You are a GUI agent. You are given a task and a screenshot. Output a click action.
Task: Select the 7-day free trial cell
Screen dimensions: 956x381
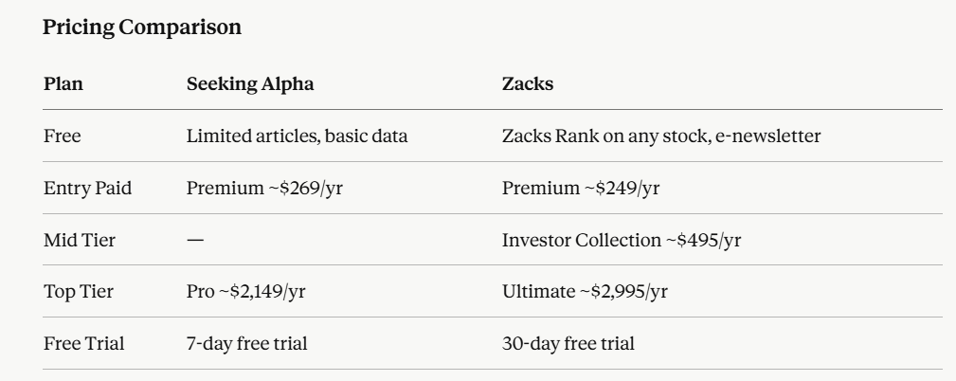[x=247, y=344]
